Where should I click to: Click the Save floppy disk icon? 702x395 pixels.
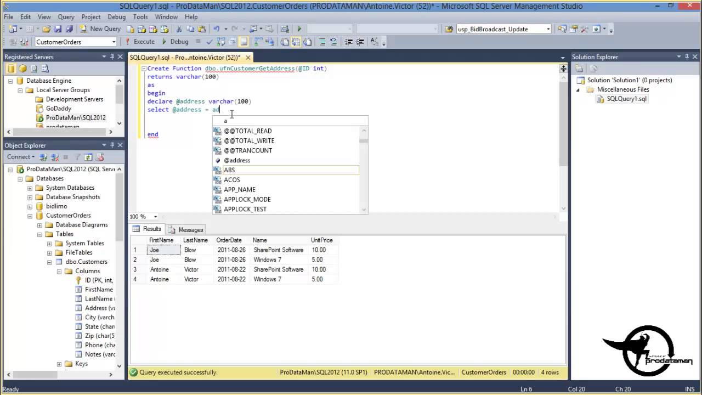tap(58, 29)
